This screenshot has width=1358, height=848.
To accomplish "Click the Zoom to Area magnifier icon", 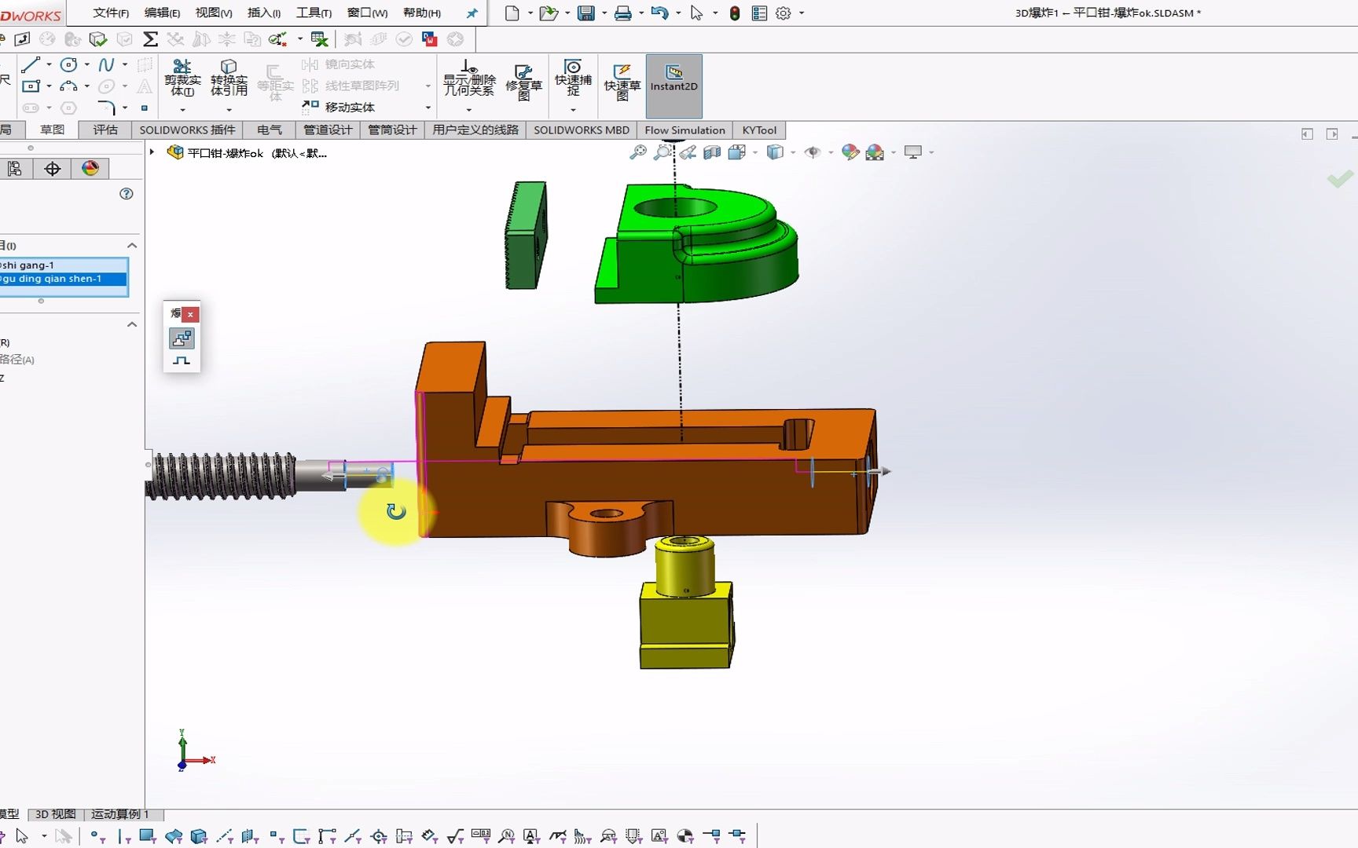I will (x=662, y=152).
